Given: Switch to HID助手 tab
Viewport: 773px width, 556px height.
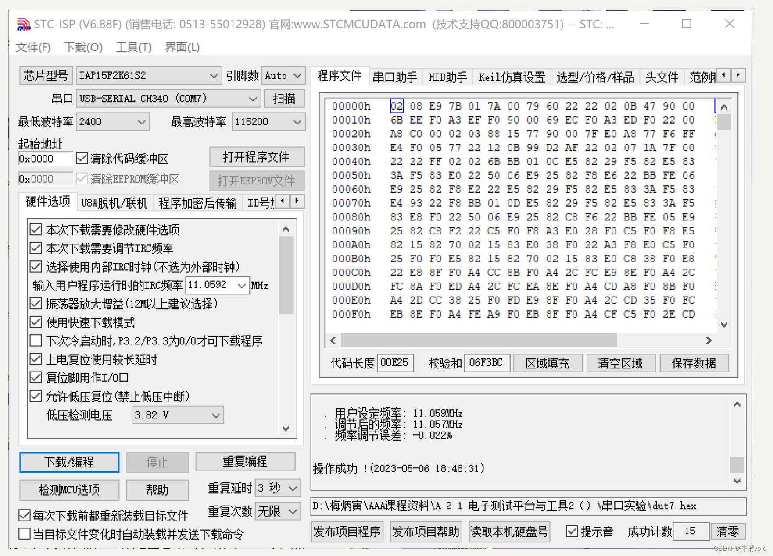Looking at the screenshot, I should click(x=448, y=78).
